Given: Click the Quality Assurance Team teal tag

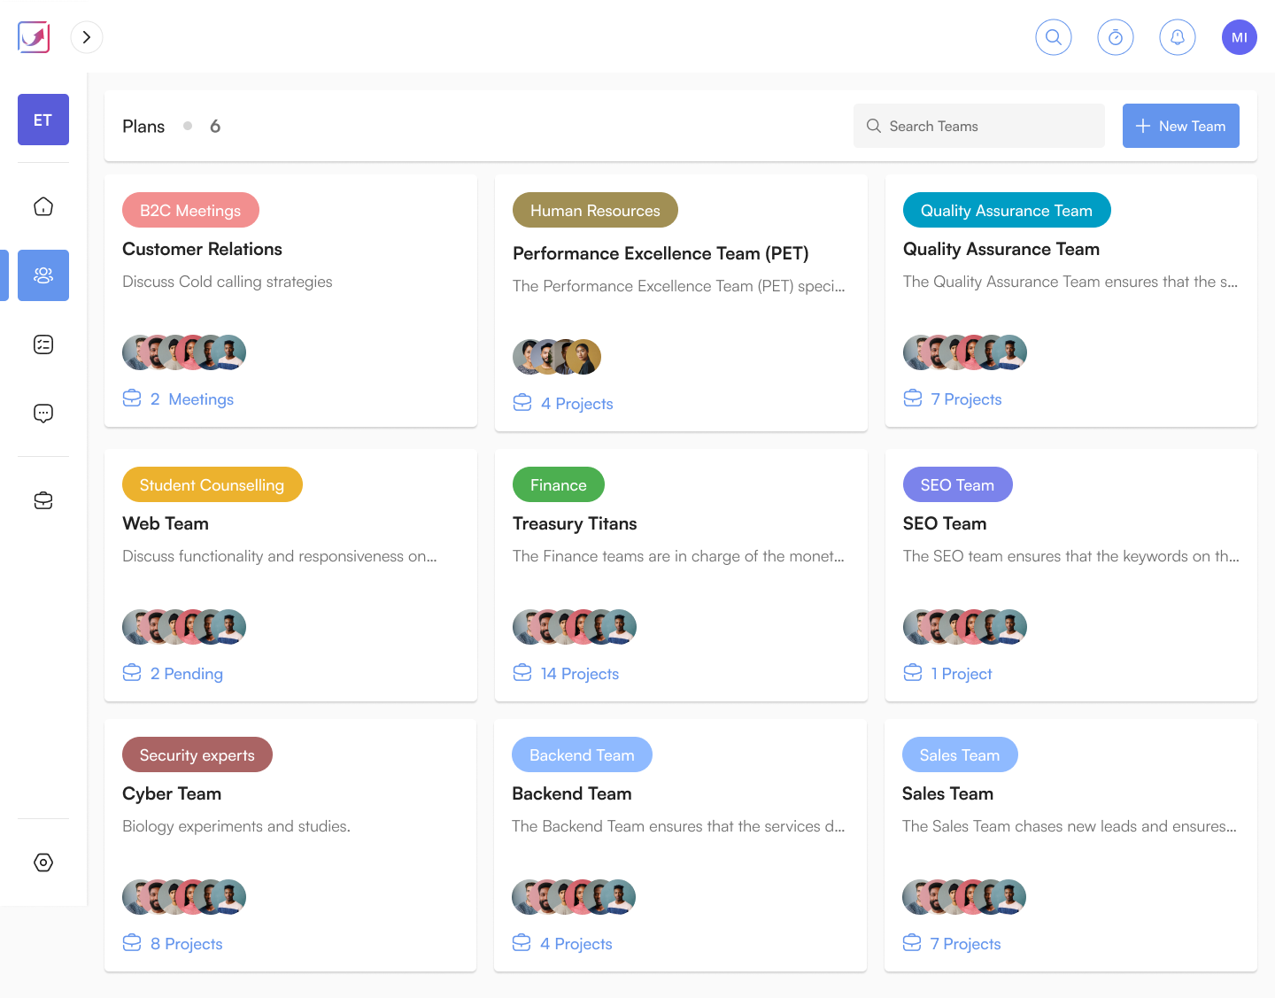Looking at the screenshot, I should 1007,210.
